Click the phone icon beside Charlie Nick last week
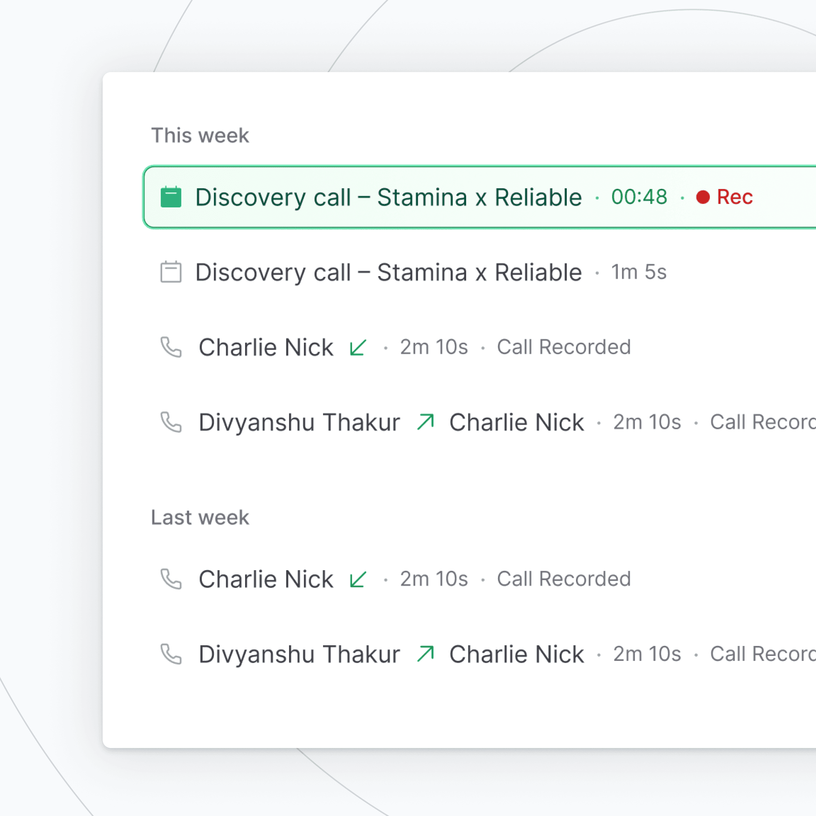816x816 pixels. point(171,579)
